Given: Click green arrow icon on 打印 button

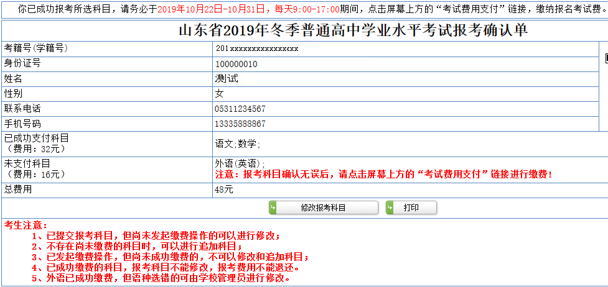Looking at the screenshot, I should click(x=390, y=207).
